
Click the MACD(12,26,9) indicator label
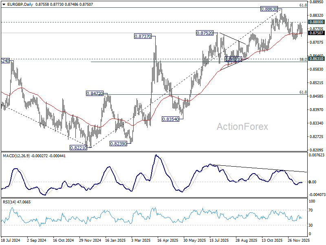(34, 156)
